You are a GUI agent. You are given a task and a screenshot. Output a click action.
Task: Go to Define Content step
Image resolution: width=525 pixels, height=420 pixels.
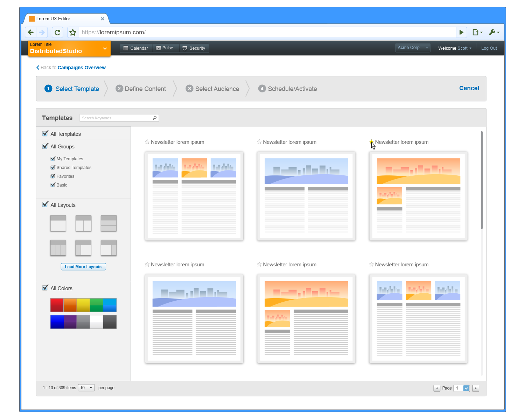[x=141, y=89]
